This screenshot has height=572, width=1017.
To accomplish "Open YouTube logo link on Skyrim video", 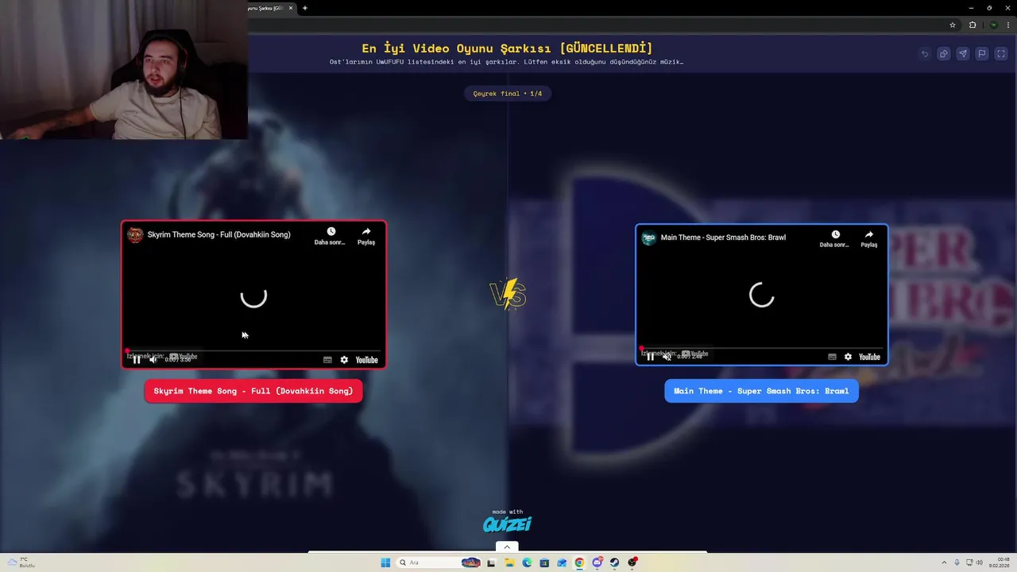I will pyautogui.click(x=366, y=360).
